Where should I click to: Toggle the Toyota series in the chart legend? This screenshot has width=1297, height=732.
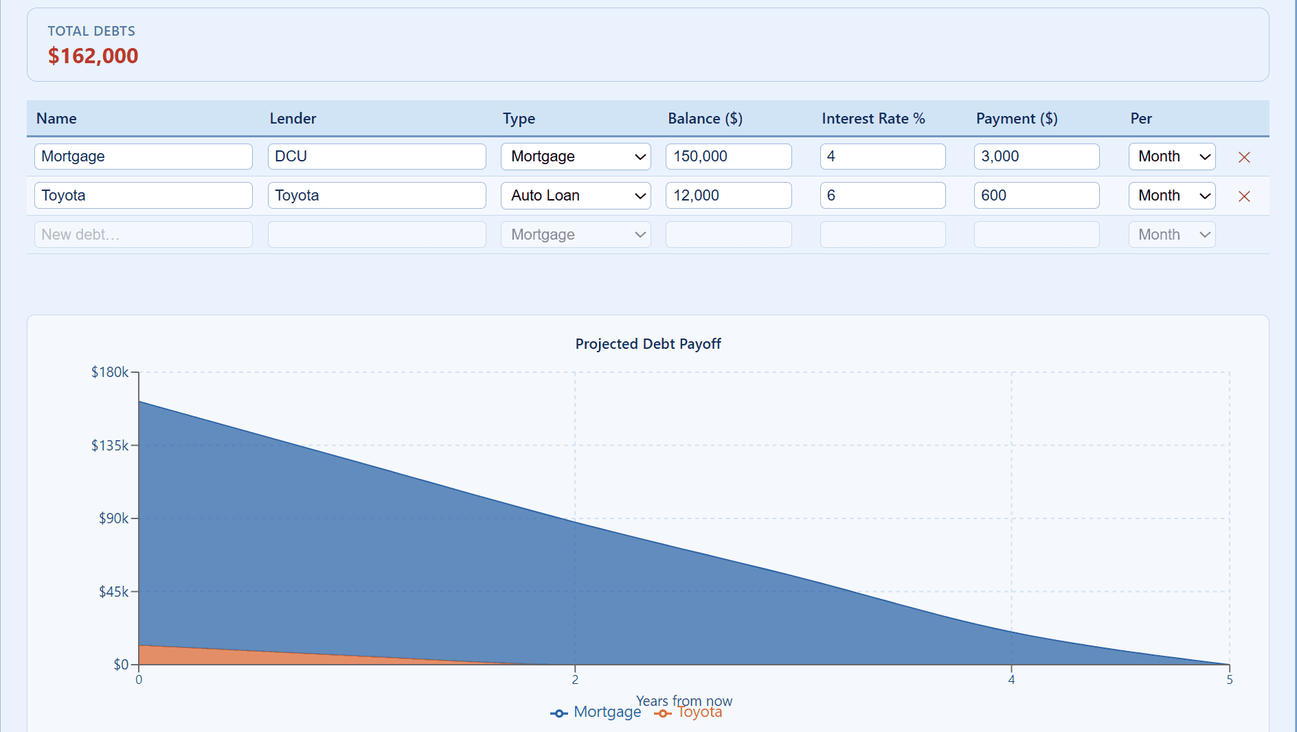(x=689, y=712)
